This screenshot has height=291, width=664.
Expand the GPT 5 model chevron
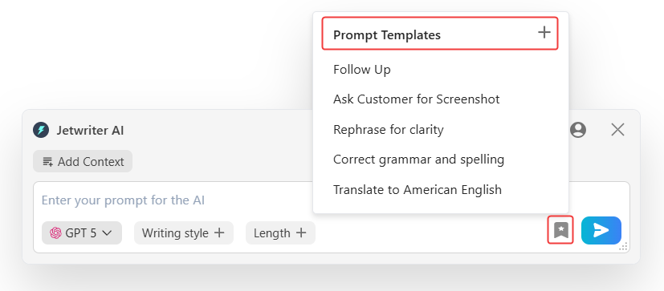click(107, 233)
